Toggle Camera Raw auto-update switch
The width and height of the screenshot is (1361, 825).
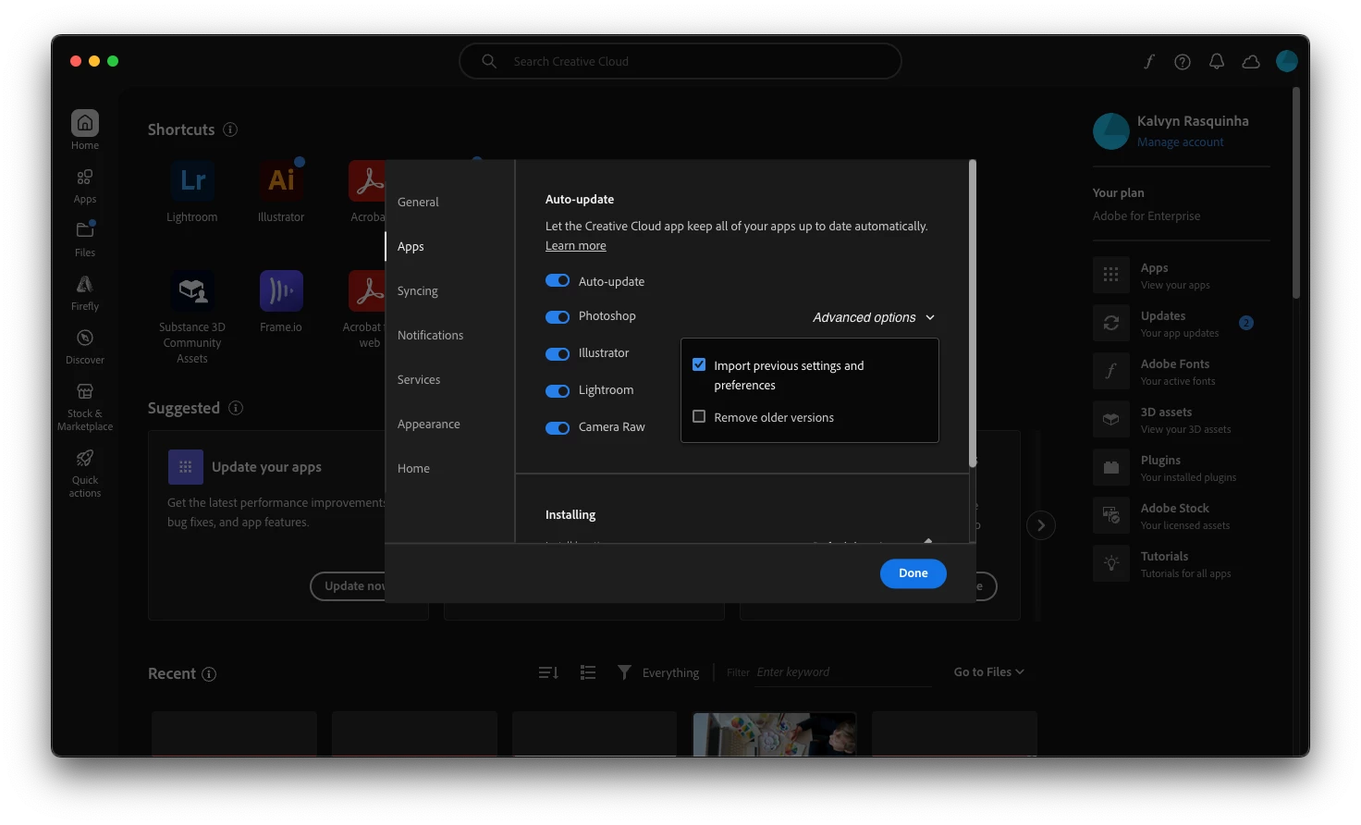[x=558, y=428]
